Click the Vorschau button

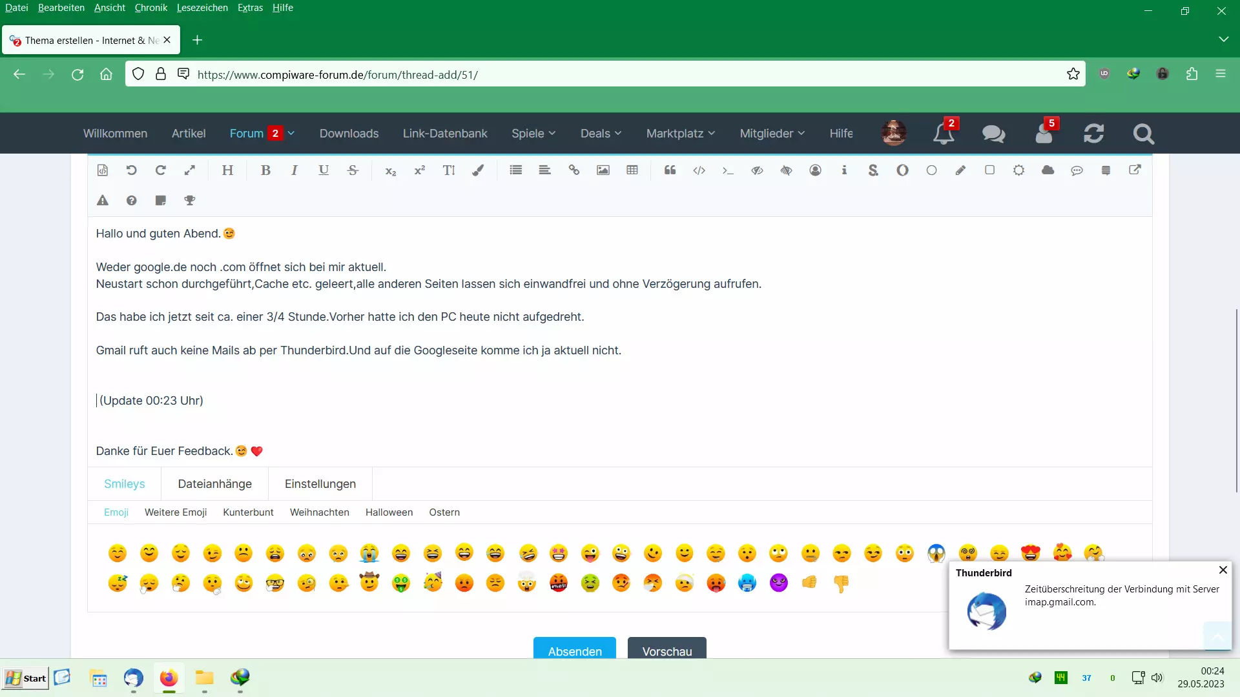[x=667, y=649]
